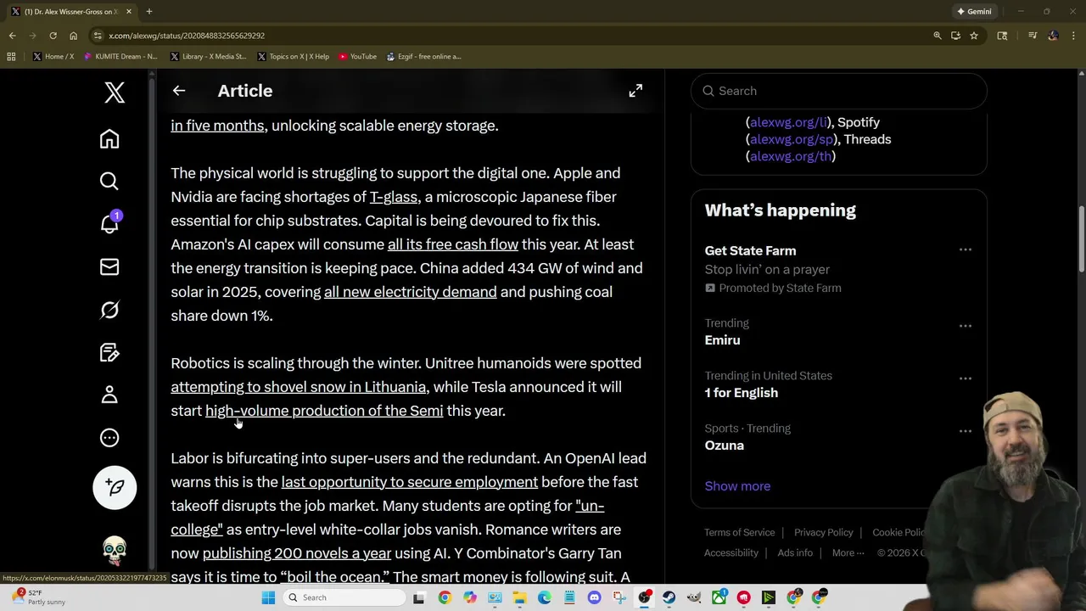This screenshot has width=1086, height=611.
Task: Open Discord from the taskbar
Action: click(x=594, y=597)
